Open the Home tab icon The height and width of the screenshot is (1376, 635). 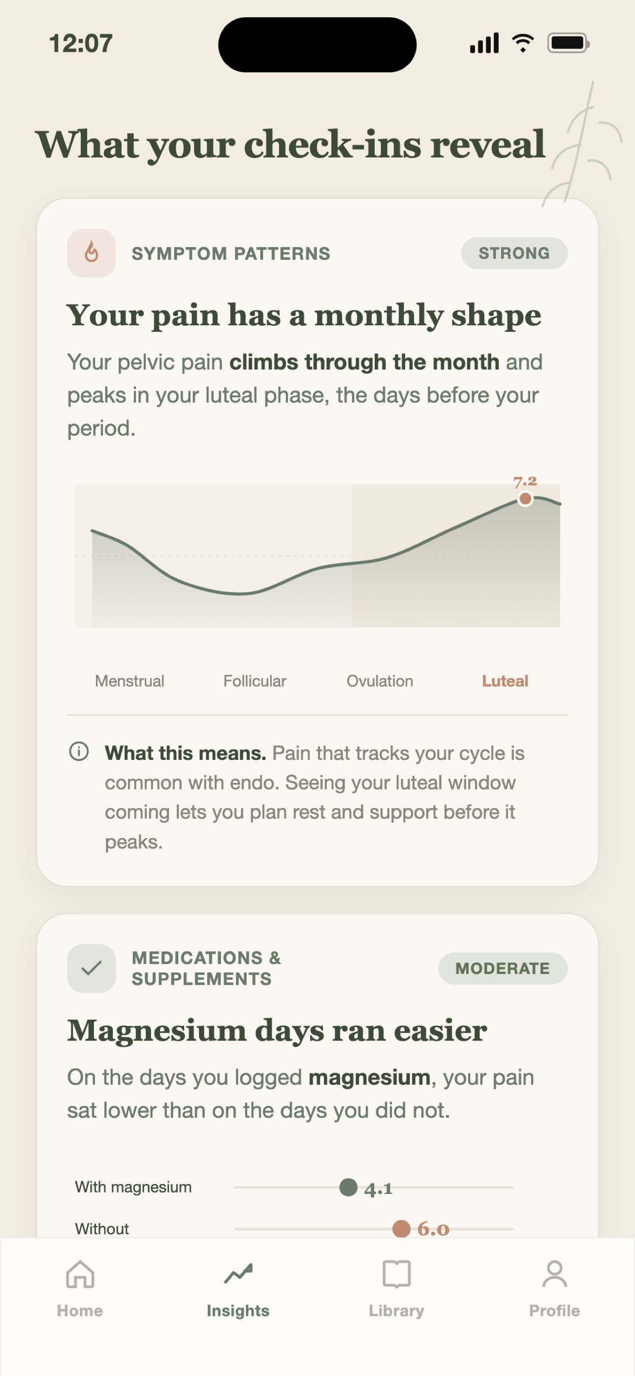(80, 1275)
